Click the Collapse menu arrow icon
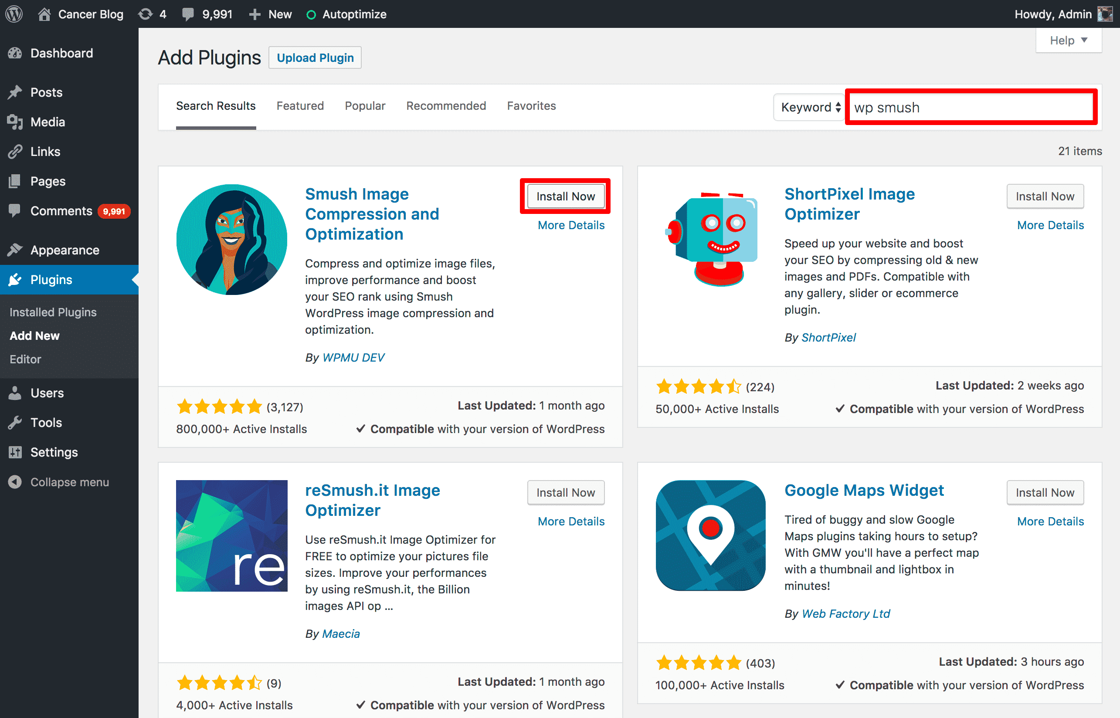This screenshot has height=718, width=1120. point(15,482)
